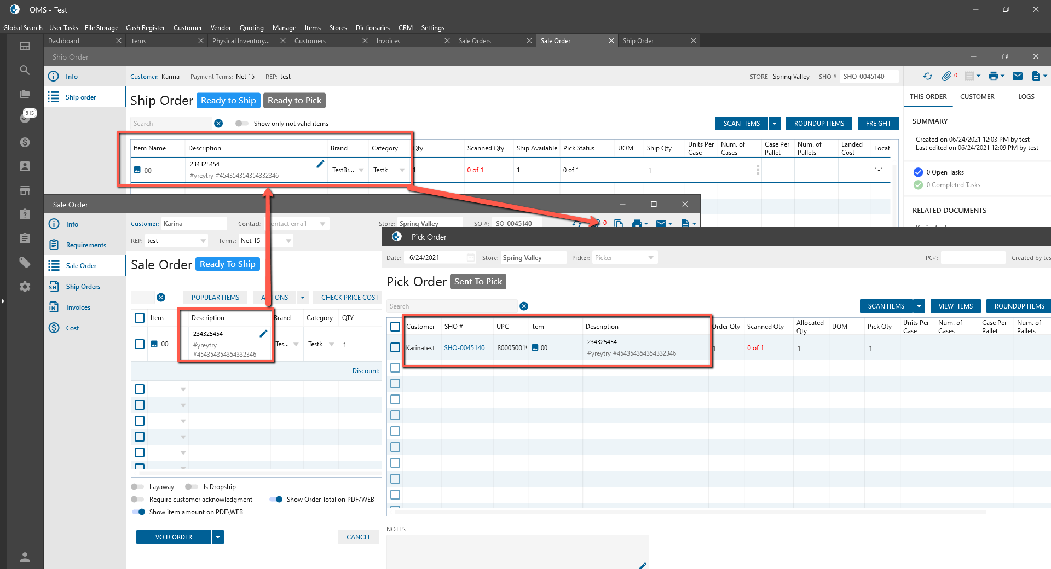Expand the VOID ORDER dropdown arrow

point(218,537)
